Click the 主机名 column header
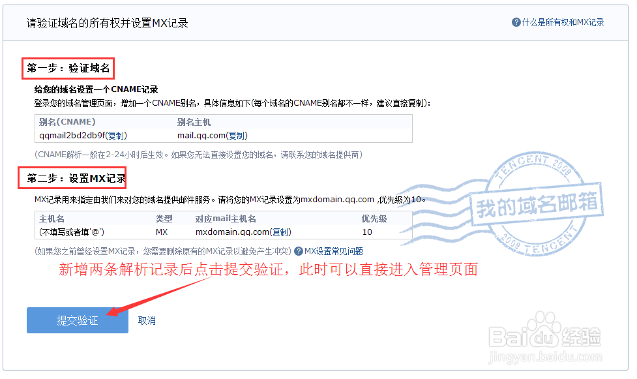The image size is (637, 379). tap(52, 219)
